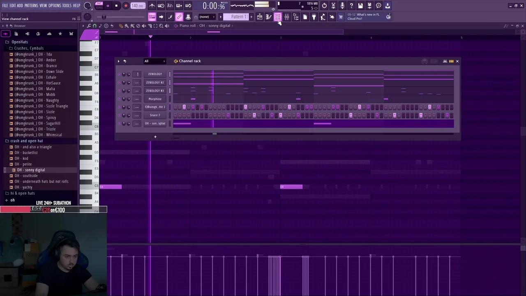Click the ZENOLOGY #2 channel button
Screen dimensions: 526x296
point(155,83)
